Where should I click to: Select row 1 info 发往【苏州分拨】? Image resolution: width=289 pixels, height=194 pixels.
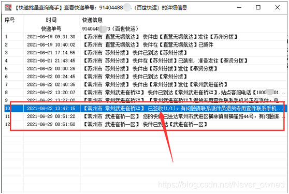coord(161,37)
